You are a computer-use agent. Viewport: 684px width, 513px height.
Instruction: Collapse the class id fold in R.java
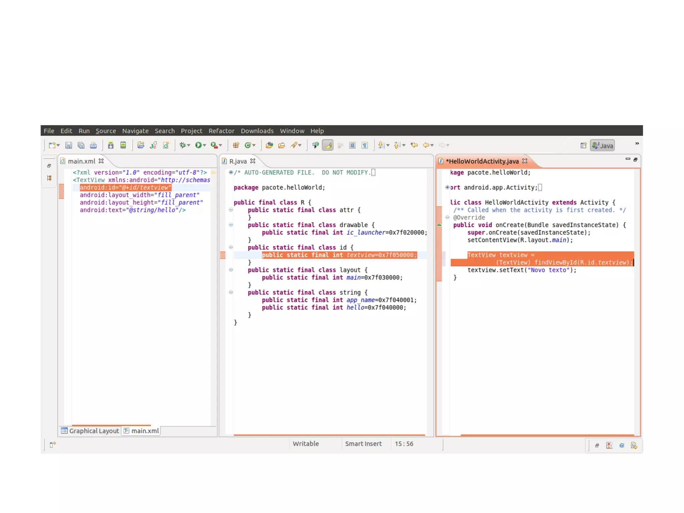point(231,247)
